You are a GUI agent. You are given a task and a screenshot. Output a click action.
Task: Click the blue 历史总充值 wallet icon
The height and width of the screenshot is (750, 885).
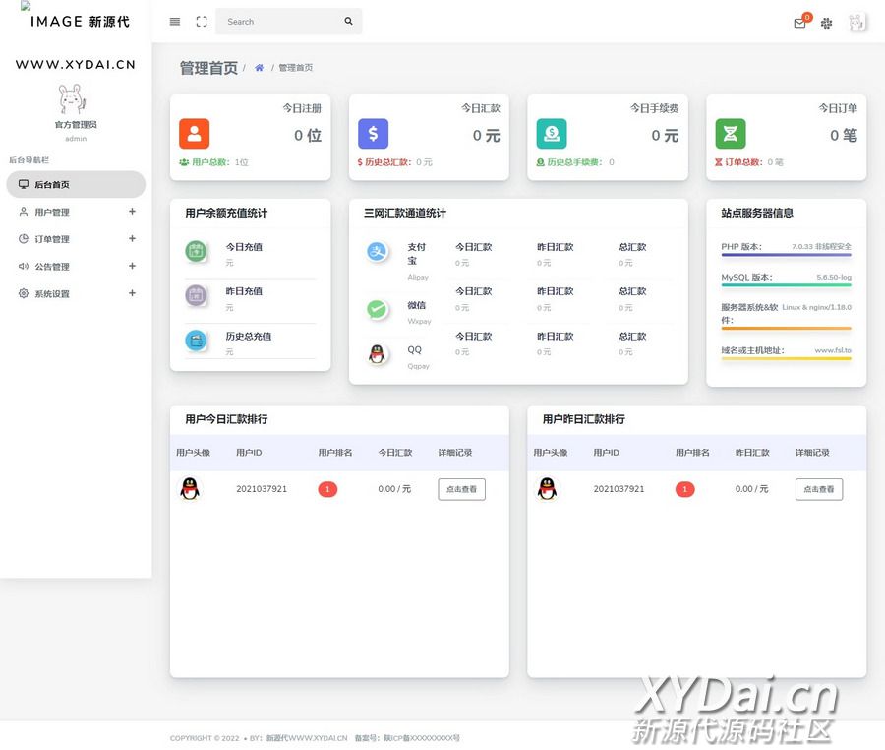[196, 341]
